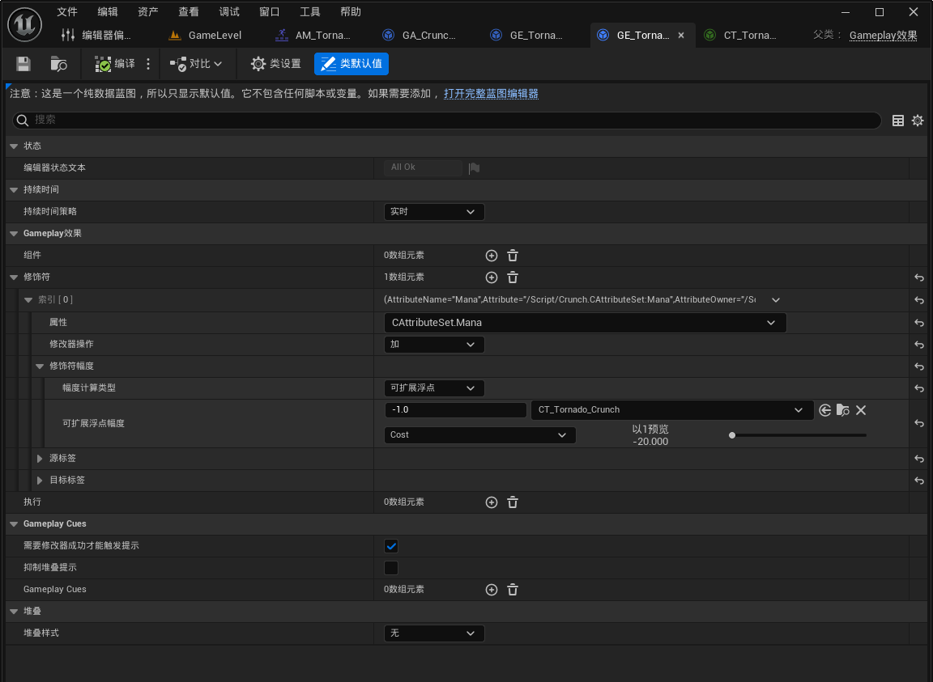
Task: Reset 修饰符 to default arrow
Action: coord(918,277)
